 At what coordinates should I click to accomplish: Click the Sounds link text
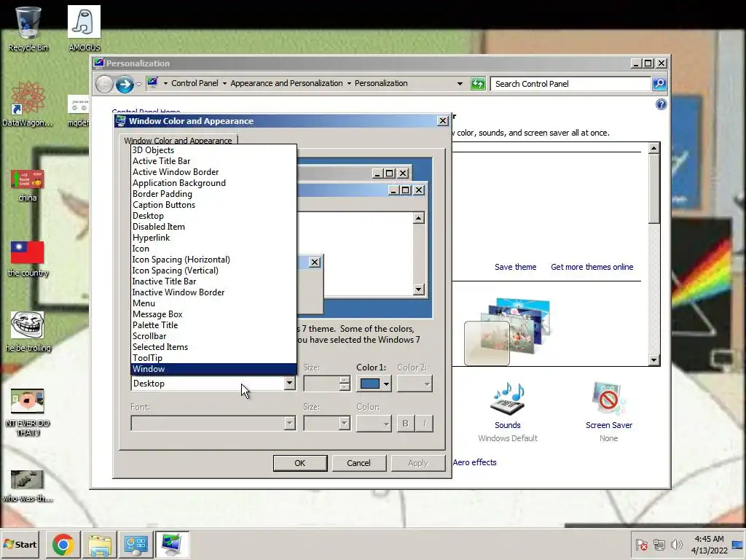click(508, 425)
